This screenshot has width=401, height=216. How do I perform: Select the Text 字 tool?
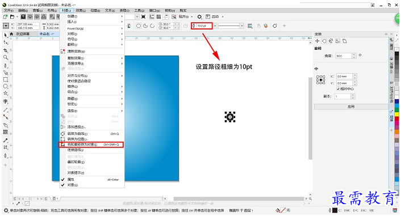pos(5,101)
